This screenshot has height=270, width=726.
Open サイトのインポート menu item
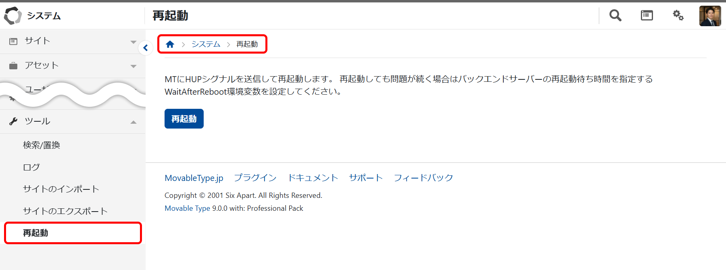[61, 189]
